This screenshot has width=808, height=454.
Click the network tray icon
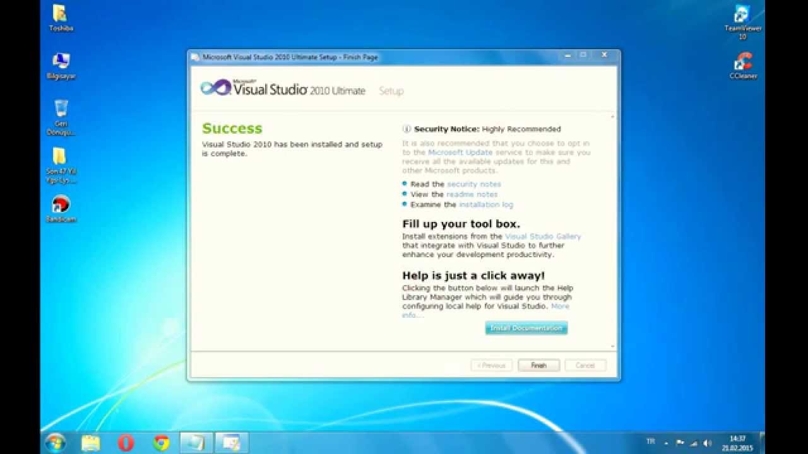(x=694, y=443)
